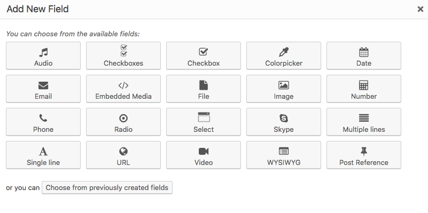Select the Single line text field
Image resolution: width=428 pixels, height=213 pixels.
tap(43, 155)
